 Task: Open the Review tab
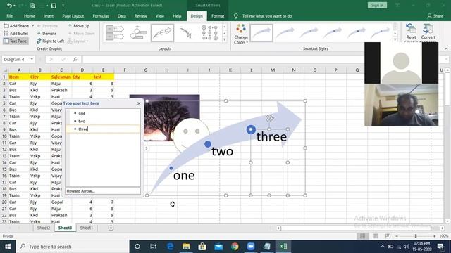coord(141,16)
